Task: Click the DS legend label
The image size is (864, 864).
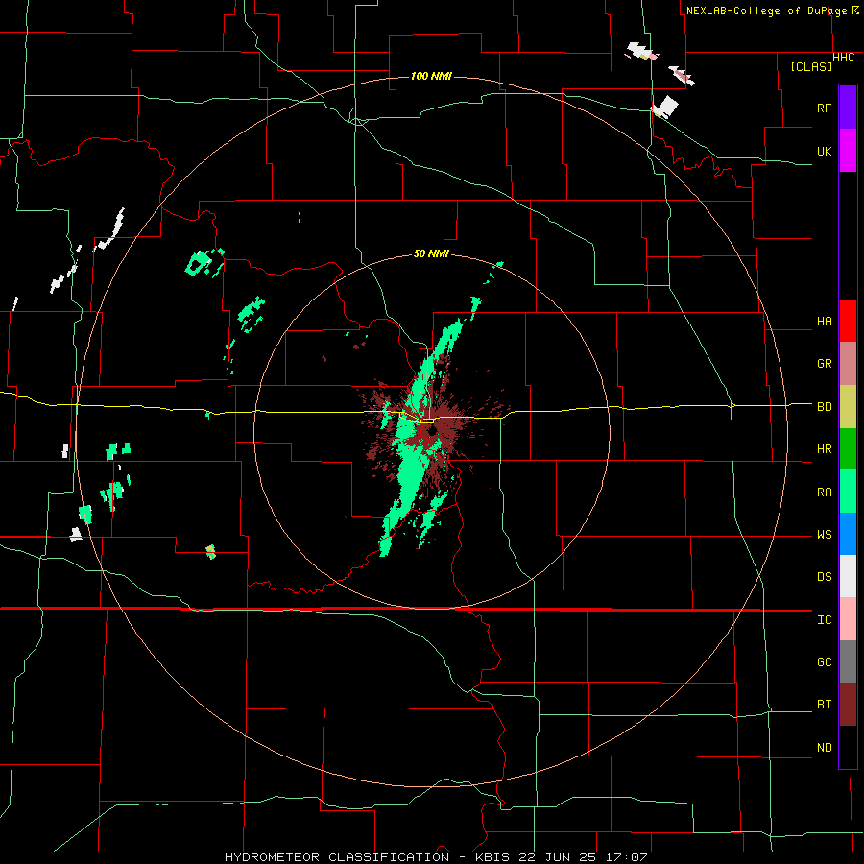Action: [x=824, y=577]
